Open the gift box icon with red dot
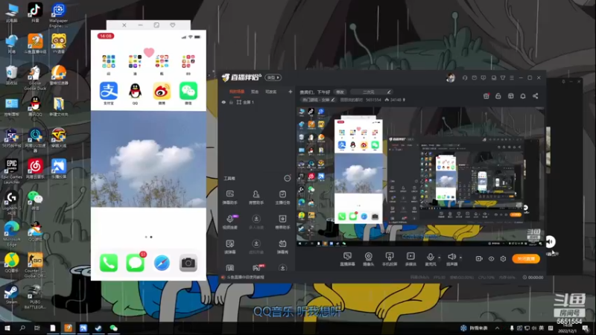Screen dimensions: 596x335 click(x=486, y=96)
